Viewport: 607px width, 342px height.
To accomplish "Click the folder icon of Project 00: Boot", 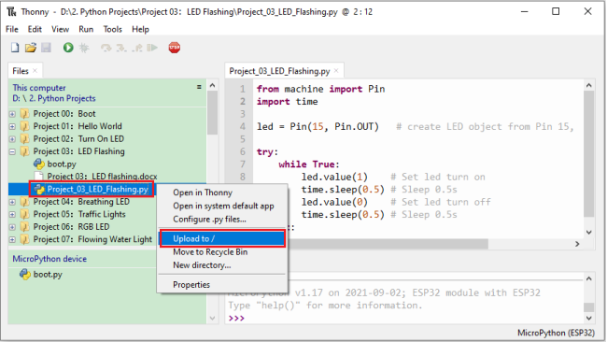I will 25,114.
